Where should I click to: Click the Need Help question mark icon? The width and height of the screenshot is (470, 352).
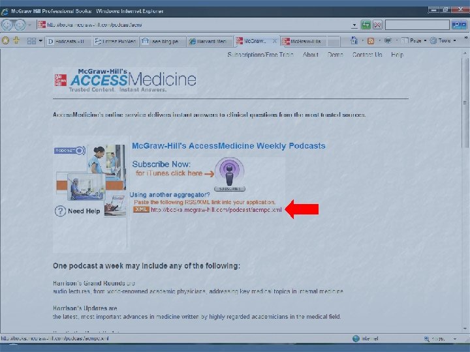pyautogui.click(x=60, y=211)
